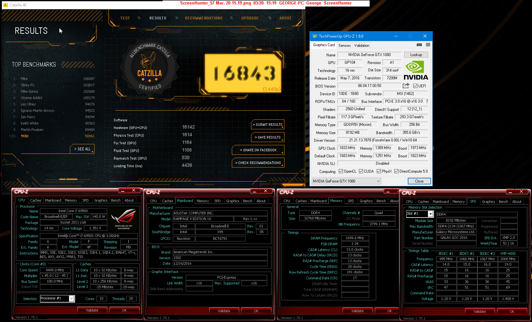Toggle the CUDA checkbox
Viewport: 532px width, 322px height.
(361, 171)
